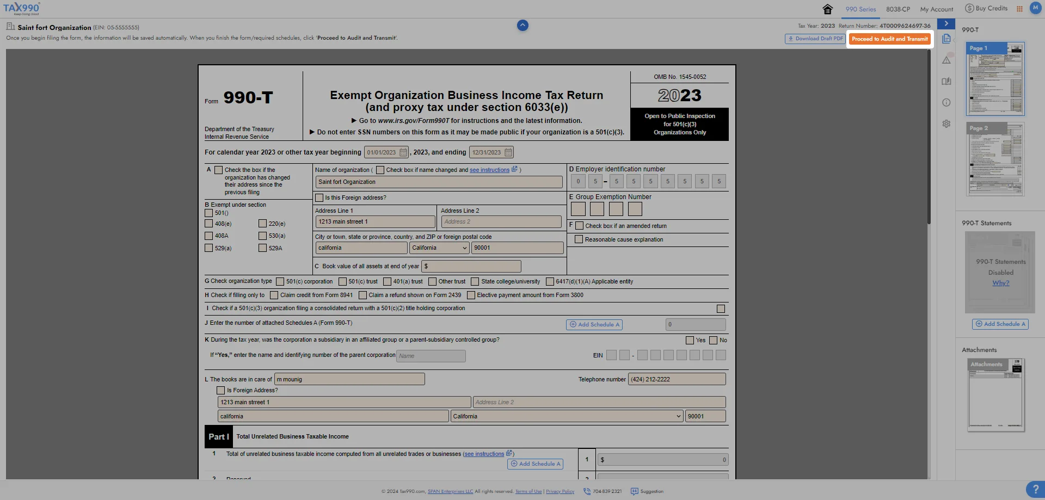Open the audit warnings triangle icon
Screen dimensions: 1045x500
[947, 59]
